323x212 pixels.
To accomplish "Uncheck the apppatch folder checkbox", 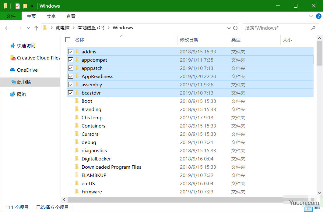I will 71,68.
